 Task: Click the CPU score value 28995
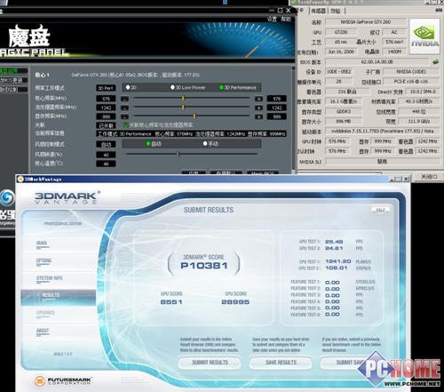click(x=235, y=302)
